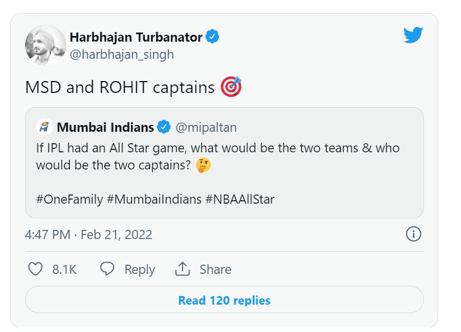Click the 4:47 PM Feb 21 timestamp
The width and height of the screenshot is (461, 332).
pos(88,234)
